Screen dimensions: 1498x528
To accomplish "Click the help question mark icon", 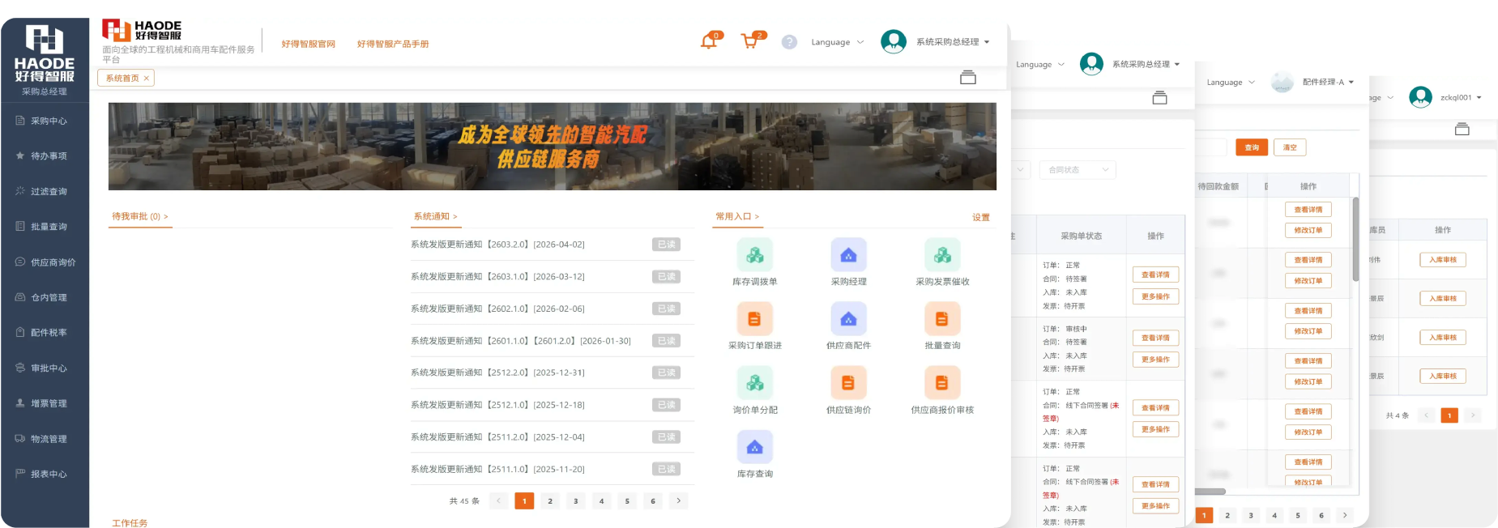I will [789, 42].
